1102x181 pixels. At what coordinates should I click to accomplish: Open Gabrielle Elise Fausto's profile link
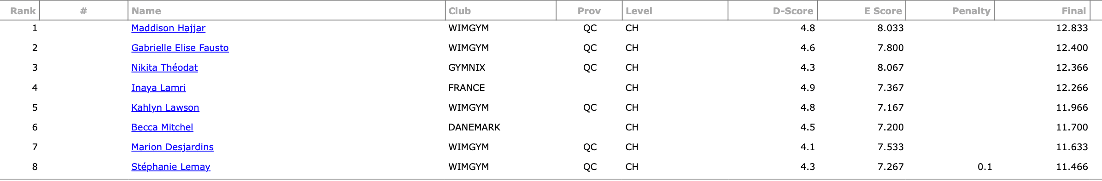point(180,48)
